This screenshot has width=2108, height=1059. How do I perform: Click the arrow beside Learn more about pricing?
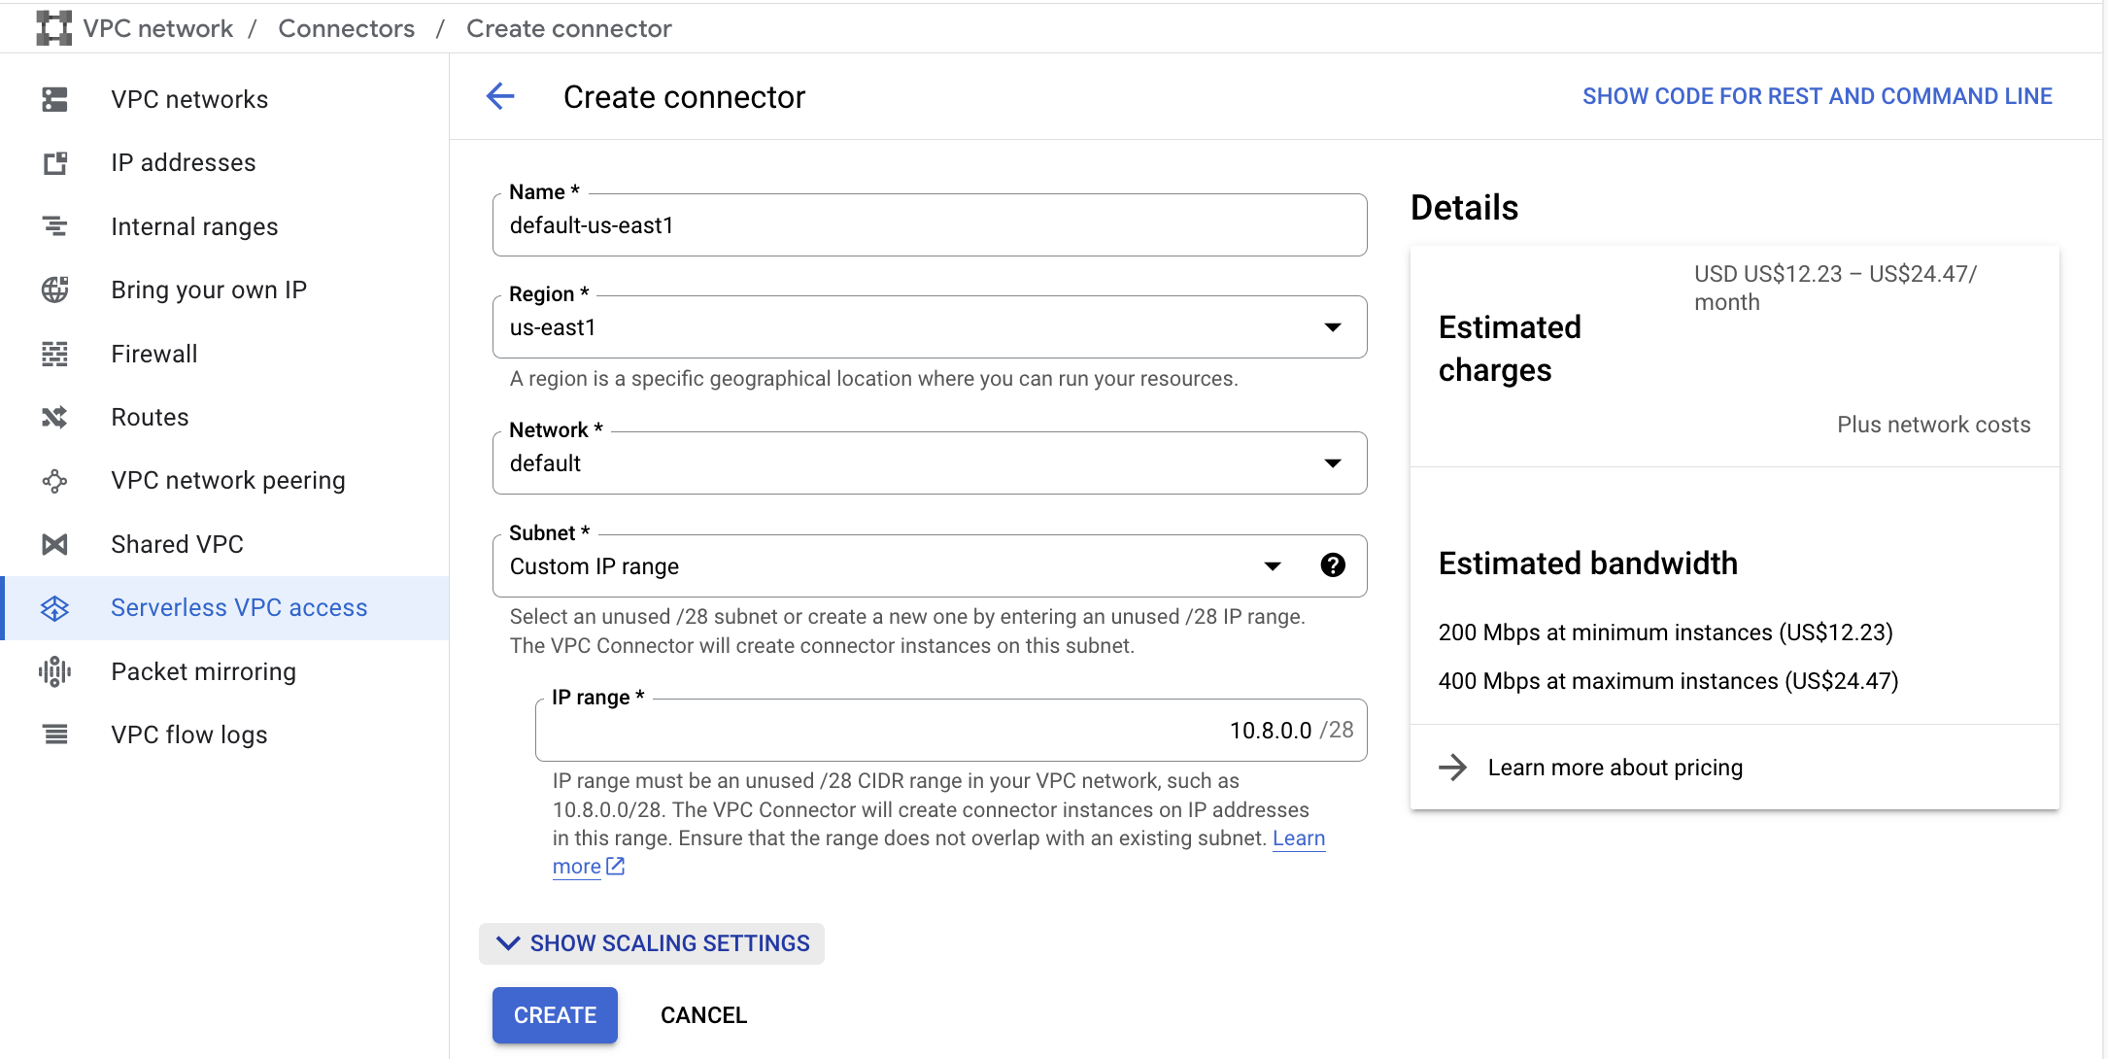[x=1453, y=768]
